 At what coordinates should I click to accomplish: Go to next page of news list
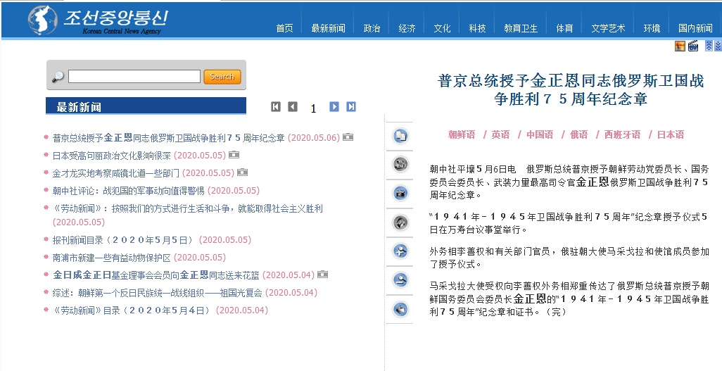334,107
